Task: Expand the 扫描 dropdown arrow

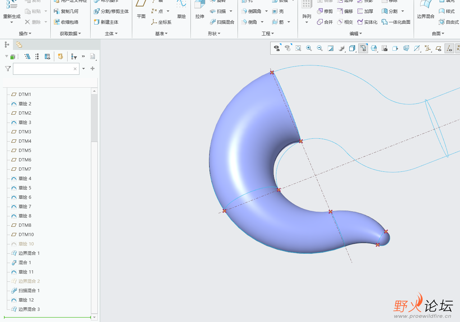Action: (231, 11)
